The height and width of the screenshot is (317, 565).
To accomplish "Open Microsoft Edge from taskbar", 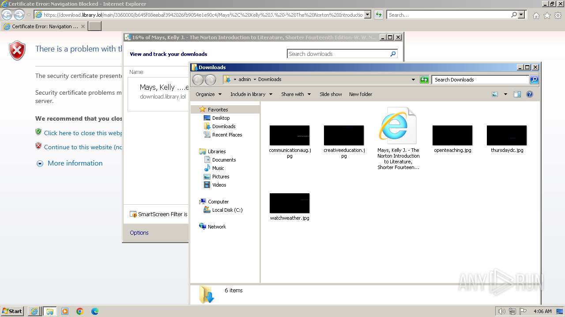I will click(x=95, y=311).
